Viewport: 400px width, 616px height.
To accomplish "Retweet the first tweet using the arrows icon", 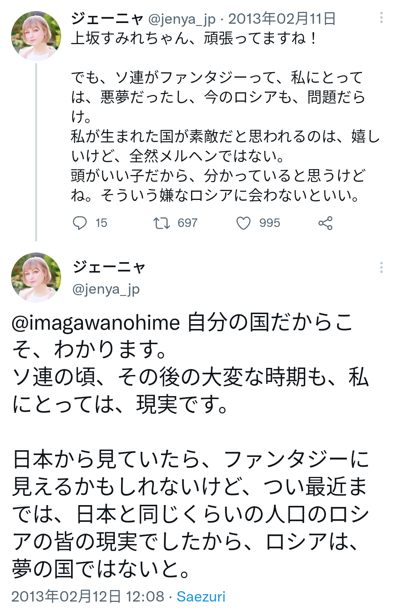I will [x=161, y=223].
